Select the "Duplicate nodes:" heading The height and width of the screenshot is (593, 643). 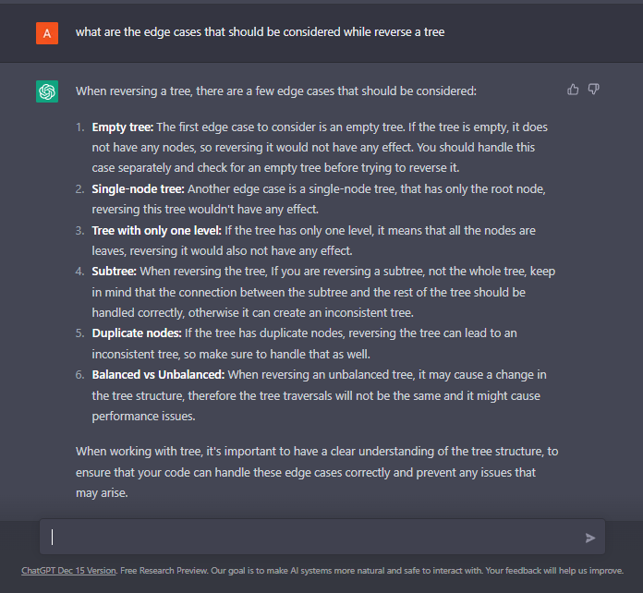click(x=139, y=333)
